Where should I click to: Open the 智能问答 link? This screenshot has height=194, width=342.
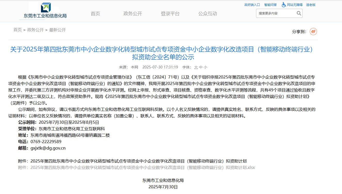click(x=270, y=5)
